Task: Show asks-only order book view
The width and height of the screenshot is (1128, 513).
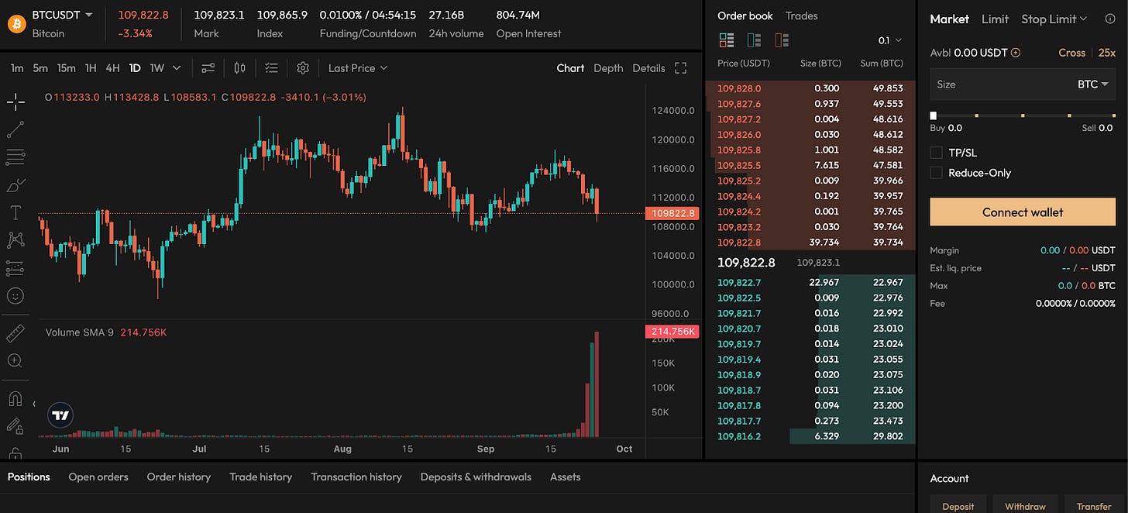Action: (x=782, y=40)
